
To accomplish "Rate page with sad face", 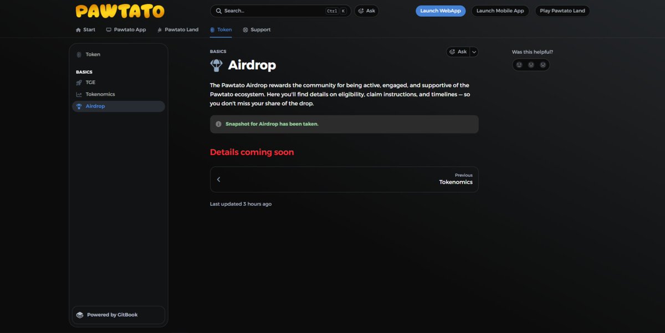I will pyautogui.click(x=543, y=65).
